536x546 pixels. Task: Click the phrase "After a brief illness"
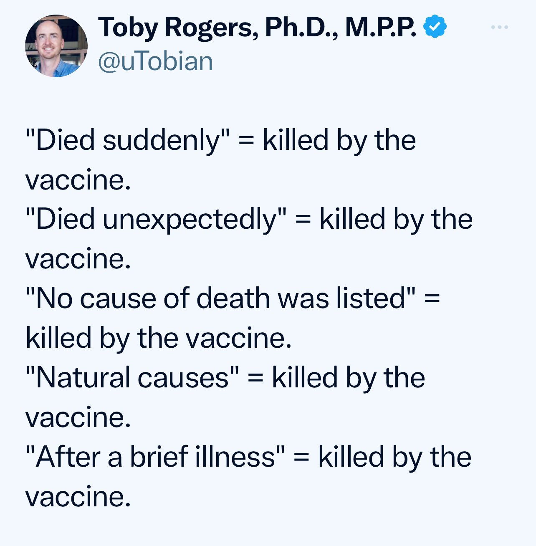tap(156, 457)
